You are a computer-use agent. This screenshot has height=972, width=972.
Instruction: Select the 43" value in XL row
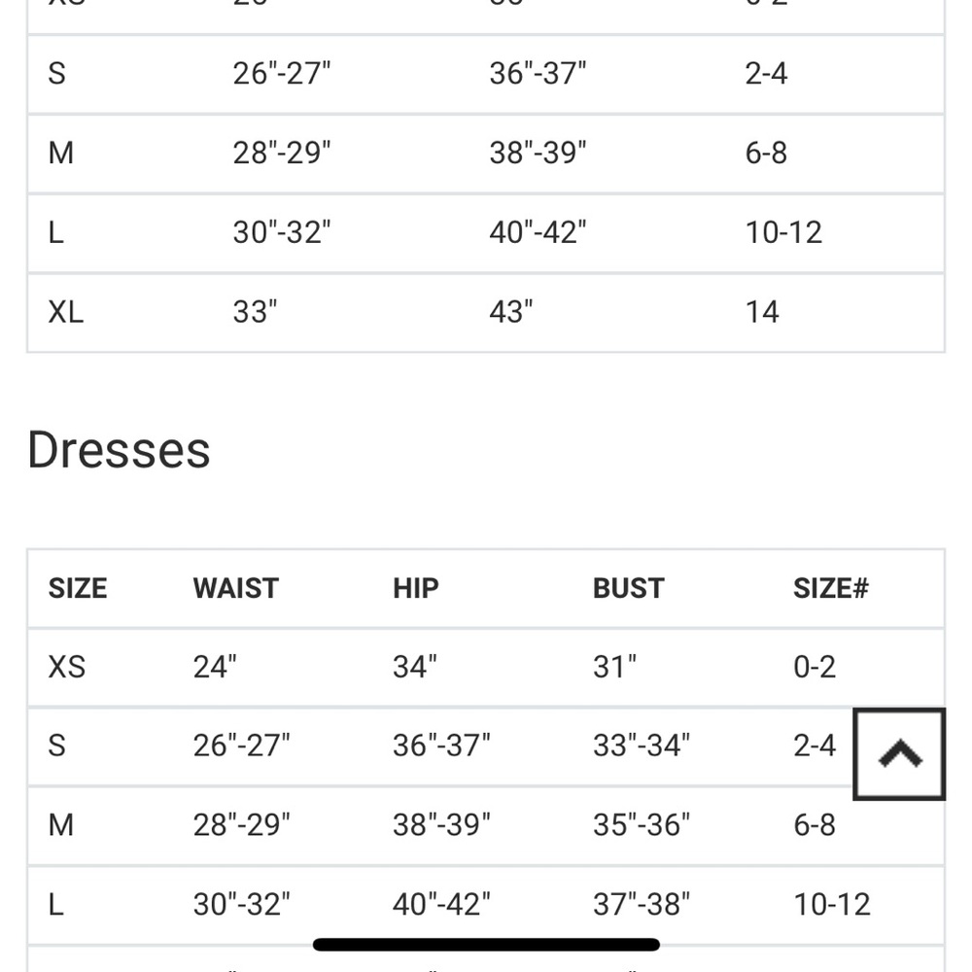(x=511, y=312)
